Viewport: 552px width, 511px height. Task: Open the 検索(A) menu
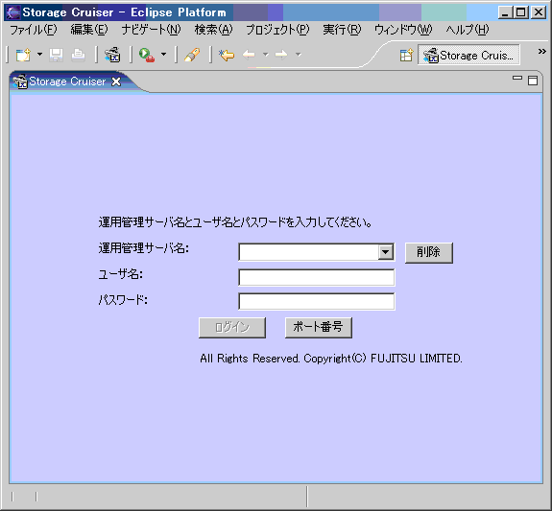tap(213, 30)
